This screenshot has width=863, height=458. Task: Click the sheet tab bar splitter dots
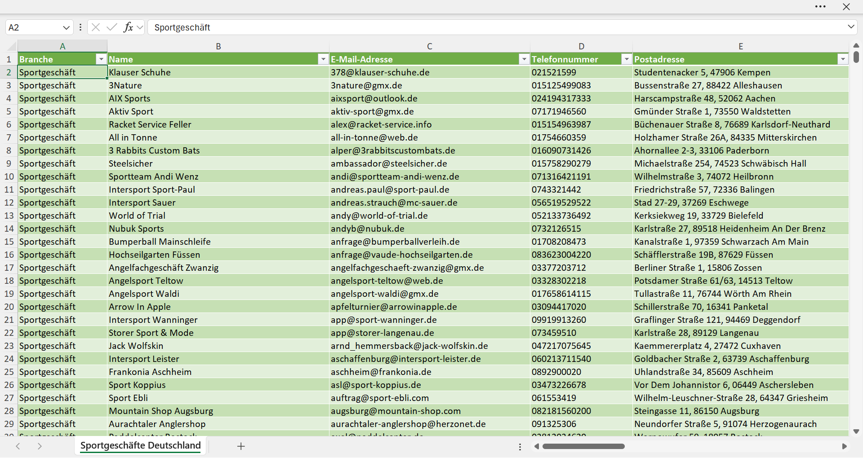[520, 447]
